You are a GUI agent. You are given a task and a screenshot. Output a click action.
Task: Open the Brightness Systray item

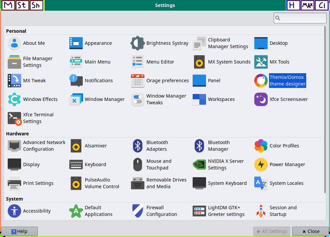tap(138, 43)
